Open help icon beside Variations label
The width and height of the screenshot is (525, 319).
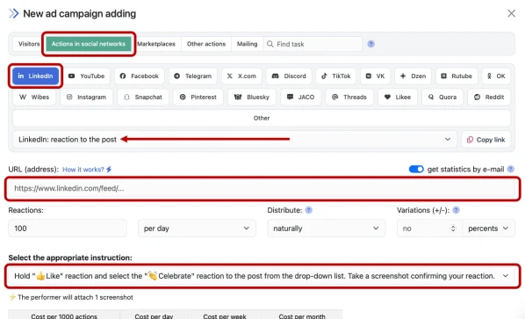tap(456, 210)
